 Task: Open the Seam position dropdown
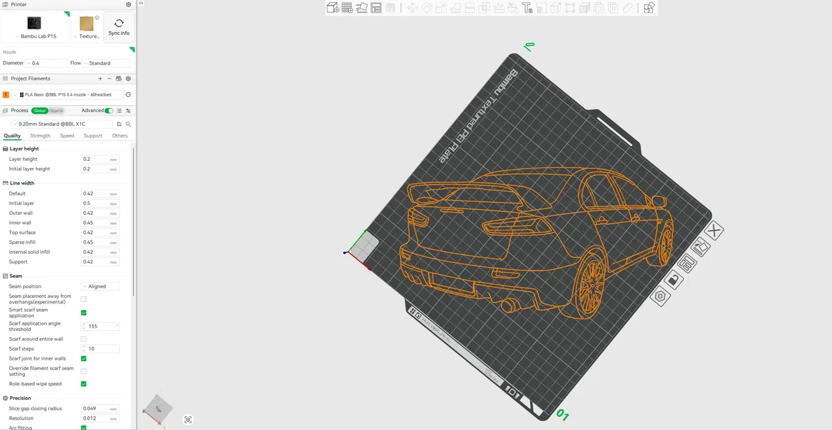[101, 286]
